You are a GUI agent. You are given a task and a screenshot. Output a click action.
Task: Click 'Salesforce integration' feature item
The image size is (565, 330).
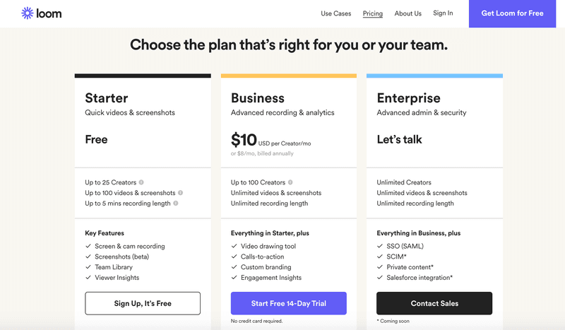pos(420,277)
